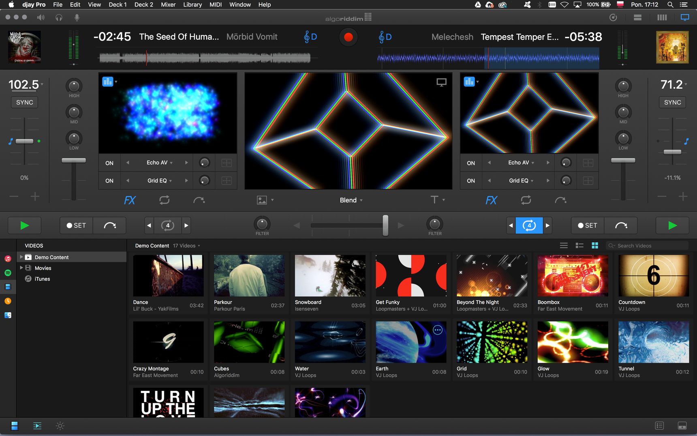Open the Mixer menu

tap(168, 4)
